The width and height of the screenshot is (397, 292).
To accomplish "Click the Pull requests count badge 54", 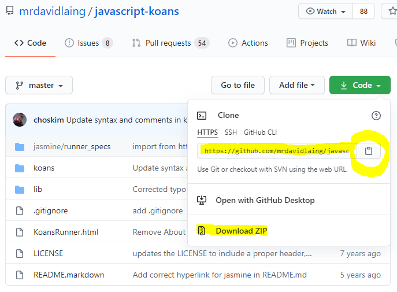I will tap(202, 43).
